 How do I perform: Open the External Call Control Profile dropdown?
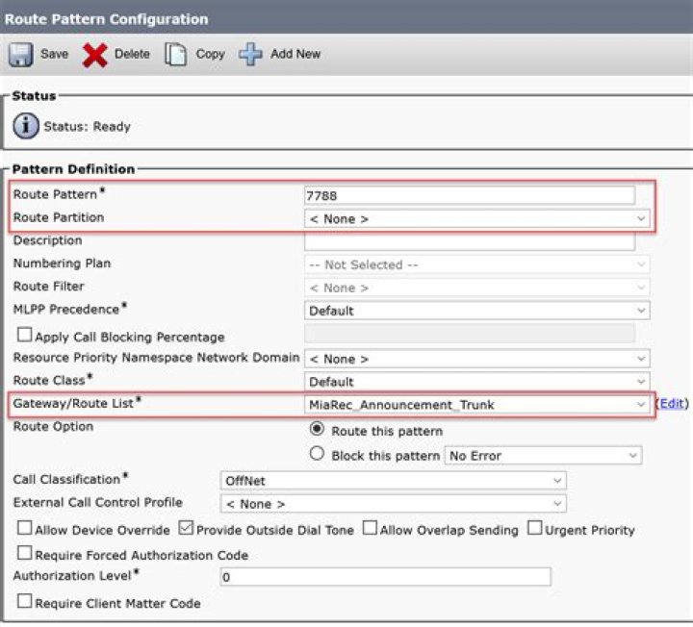tap(393, 504)
